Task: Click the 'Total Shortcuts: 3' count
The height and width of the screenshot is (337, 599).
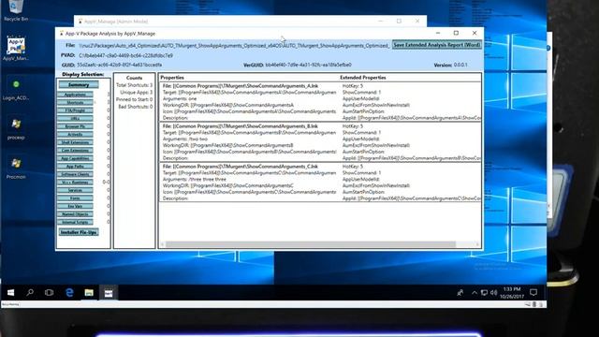Action: click(134, 85)
